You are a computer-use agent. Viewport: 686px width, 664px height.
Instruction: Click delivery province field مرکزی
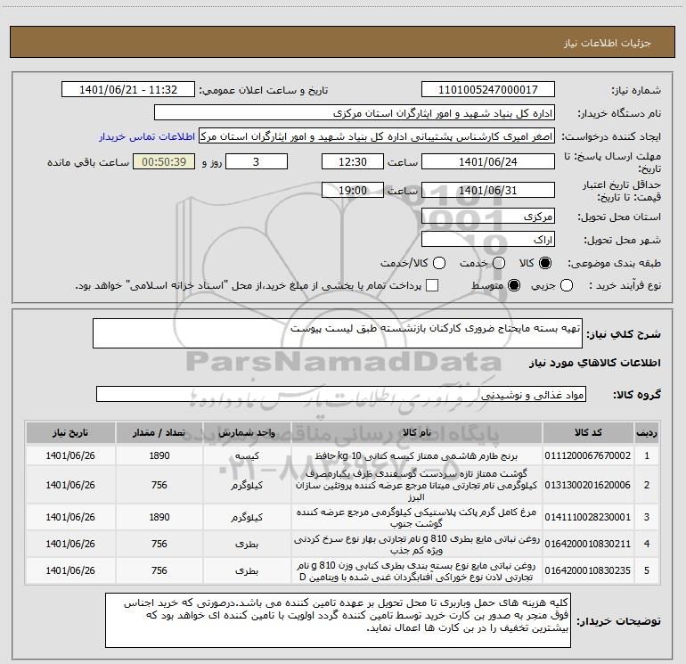click(x=488, y=217)
